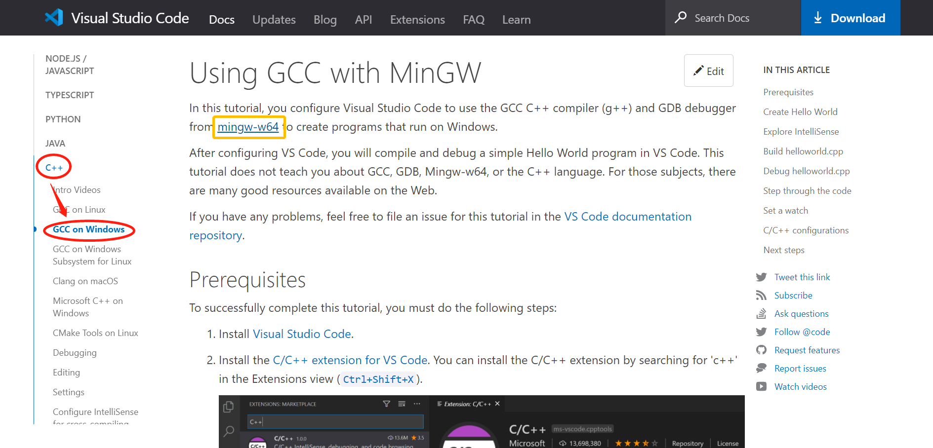
Task: Click the Twitter icon beside "Tweet this link"
Action: pos(762,277)
